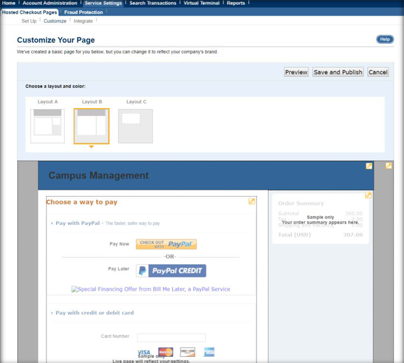Click the edit icon on the page background
The width and height of the screenshot is (404, 363).
pyautogui.click(x=389, y=166)
